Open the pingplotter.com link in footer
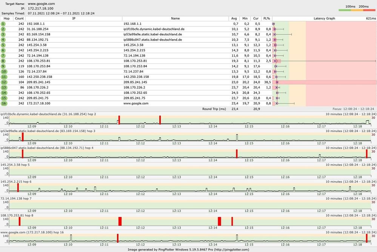This screenshot has height=252, width=377. [232, 250]
